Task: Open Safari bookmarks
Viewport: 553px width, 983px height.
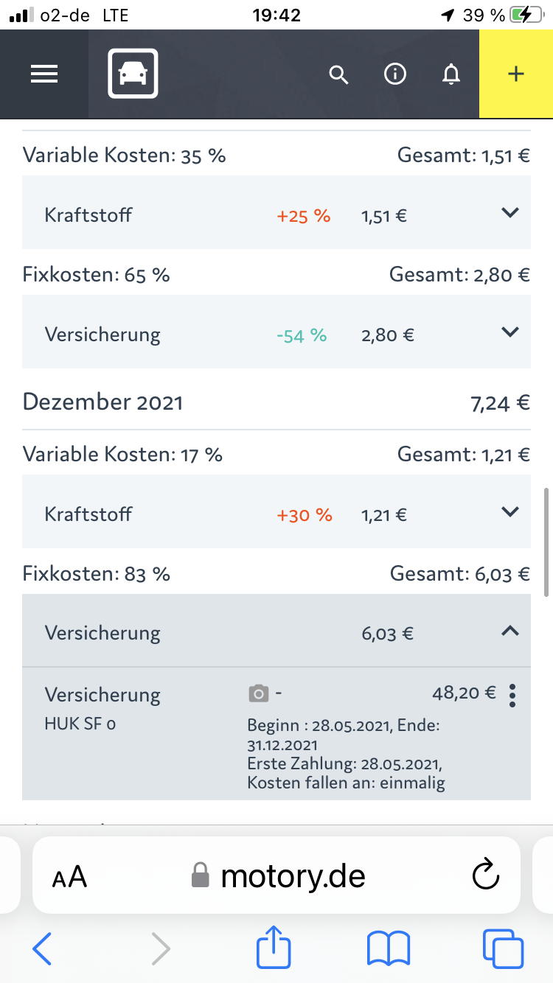Action: pyautogui.click(x=389, y=949)
